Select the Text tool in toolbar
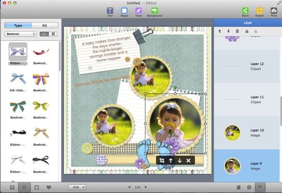 (110, 12)
